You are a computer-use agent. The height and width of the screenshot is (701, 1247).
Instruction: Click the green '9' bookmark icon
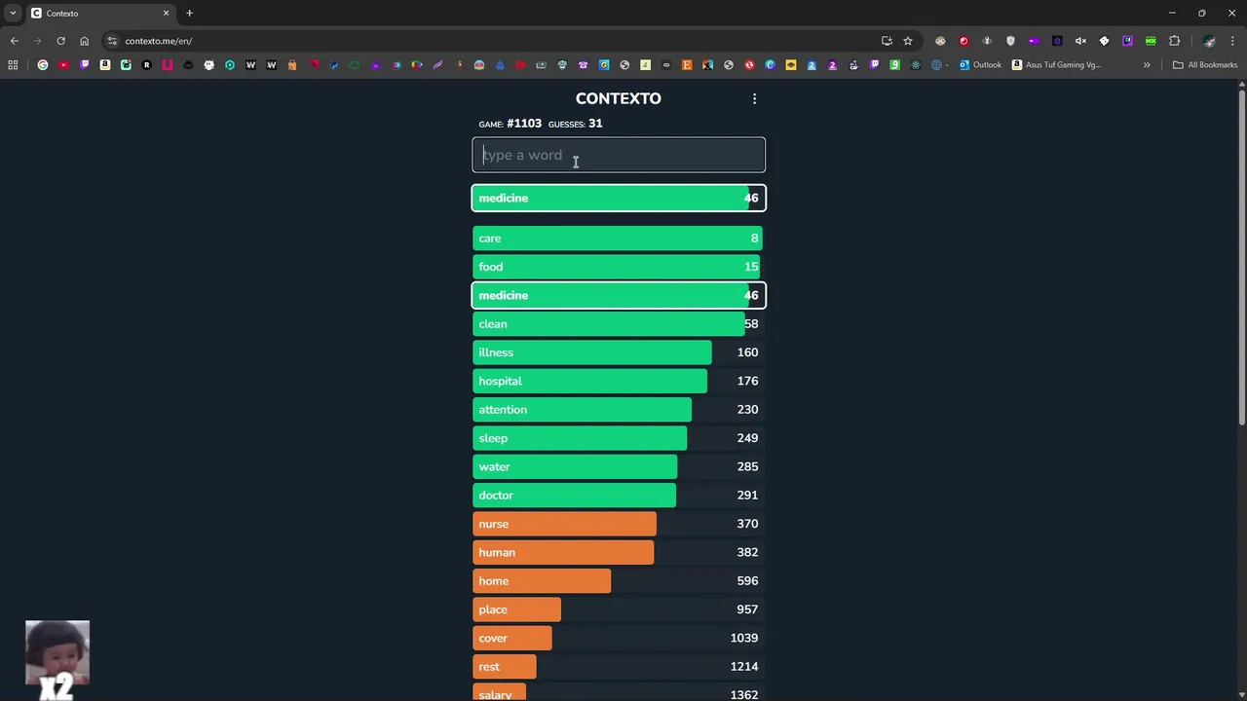click(894, 65)
